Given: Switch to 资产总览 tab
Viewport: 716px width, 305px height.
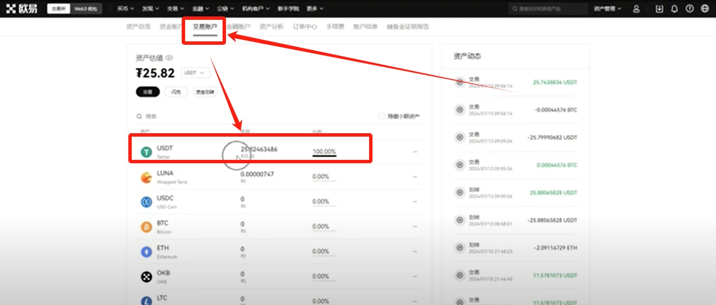Looking at the screenshot, I should click(x=139, y=27).
